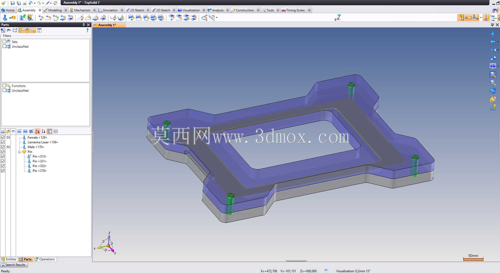Screen dimensions: 500x273
Task: Open the Mechanism tab dropdown arrow
Action: (94, 10)
